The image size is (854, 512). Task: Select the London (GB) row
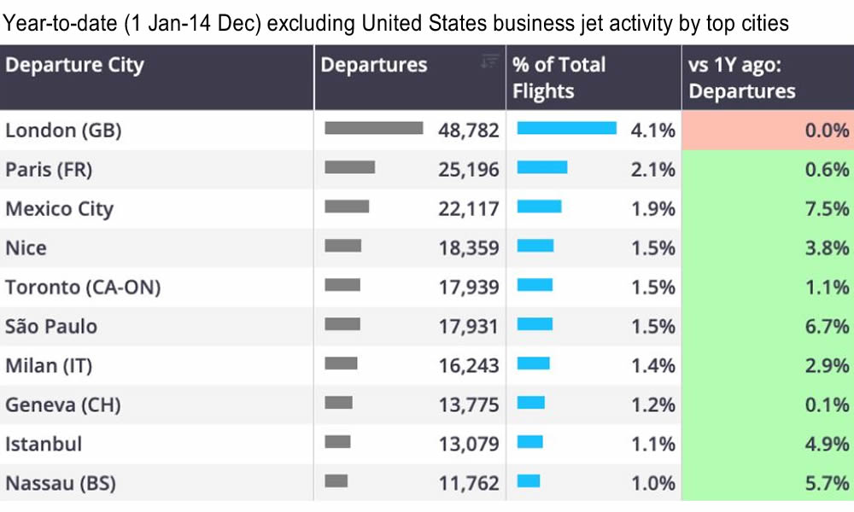63,131
